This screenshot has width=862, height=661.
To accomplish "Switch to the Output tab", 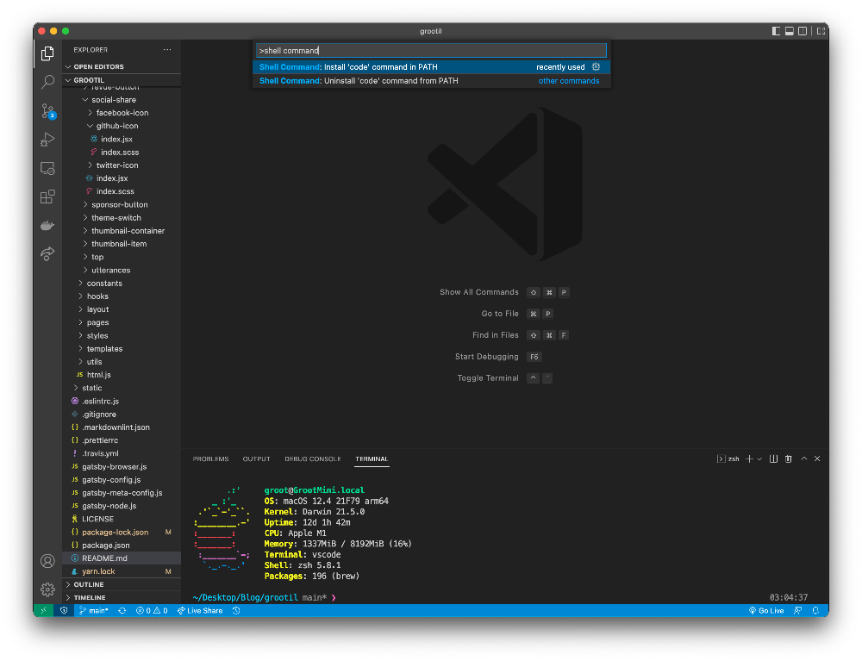I will point(256,458).
